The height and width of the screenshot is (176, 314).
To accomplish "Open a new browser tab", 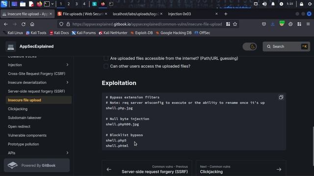I will [226, 14].
